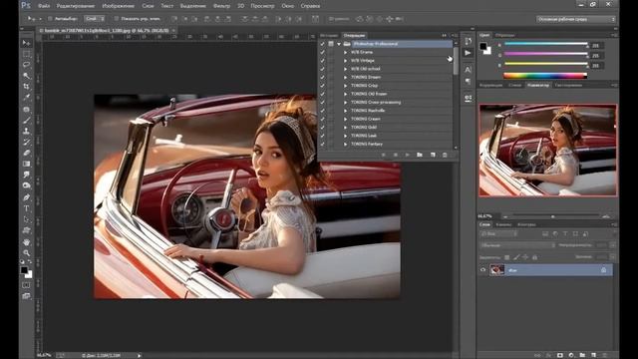The image size is (638, 359).
Task: Click the foreground color swatch in Color panel
Action: [x=482, y=46]
